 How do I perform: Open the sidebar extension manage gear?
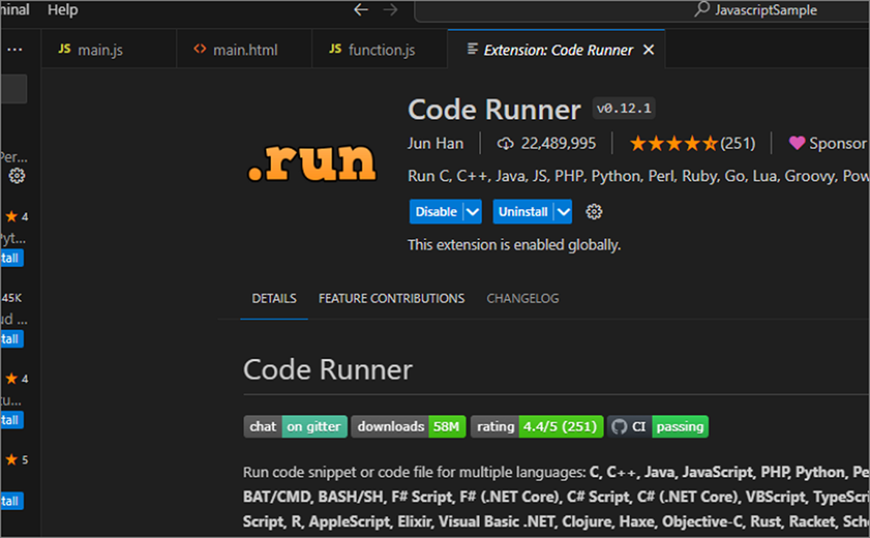pos(17,176)
